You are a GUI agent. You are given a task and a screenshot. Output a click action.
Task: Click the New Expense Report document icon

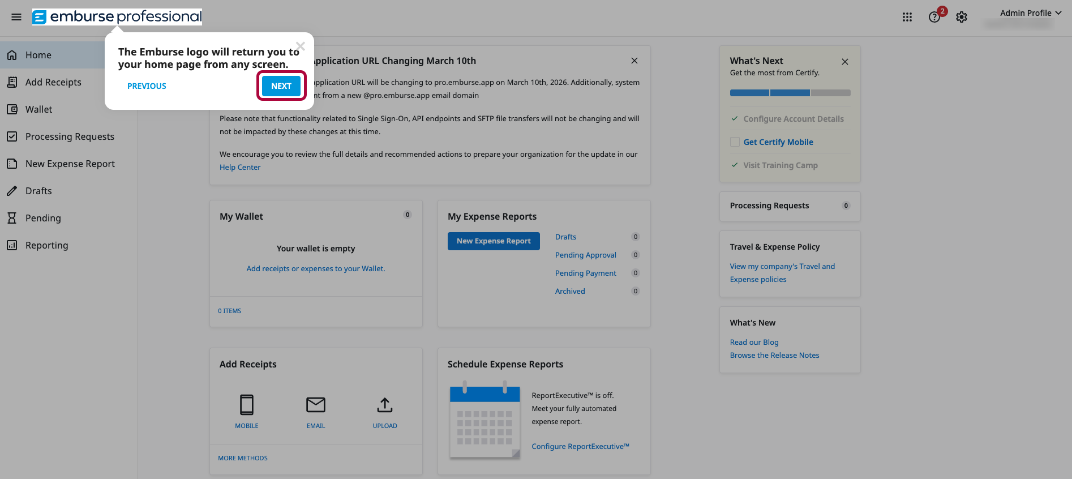coord(12,164)
